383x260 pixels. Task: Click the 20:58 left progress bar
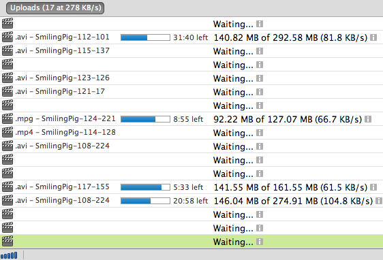point(145,201)
